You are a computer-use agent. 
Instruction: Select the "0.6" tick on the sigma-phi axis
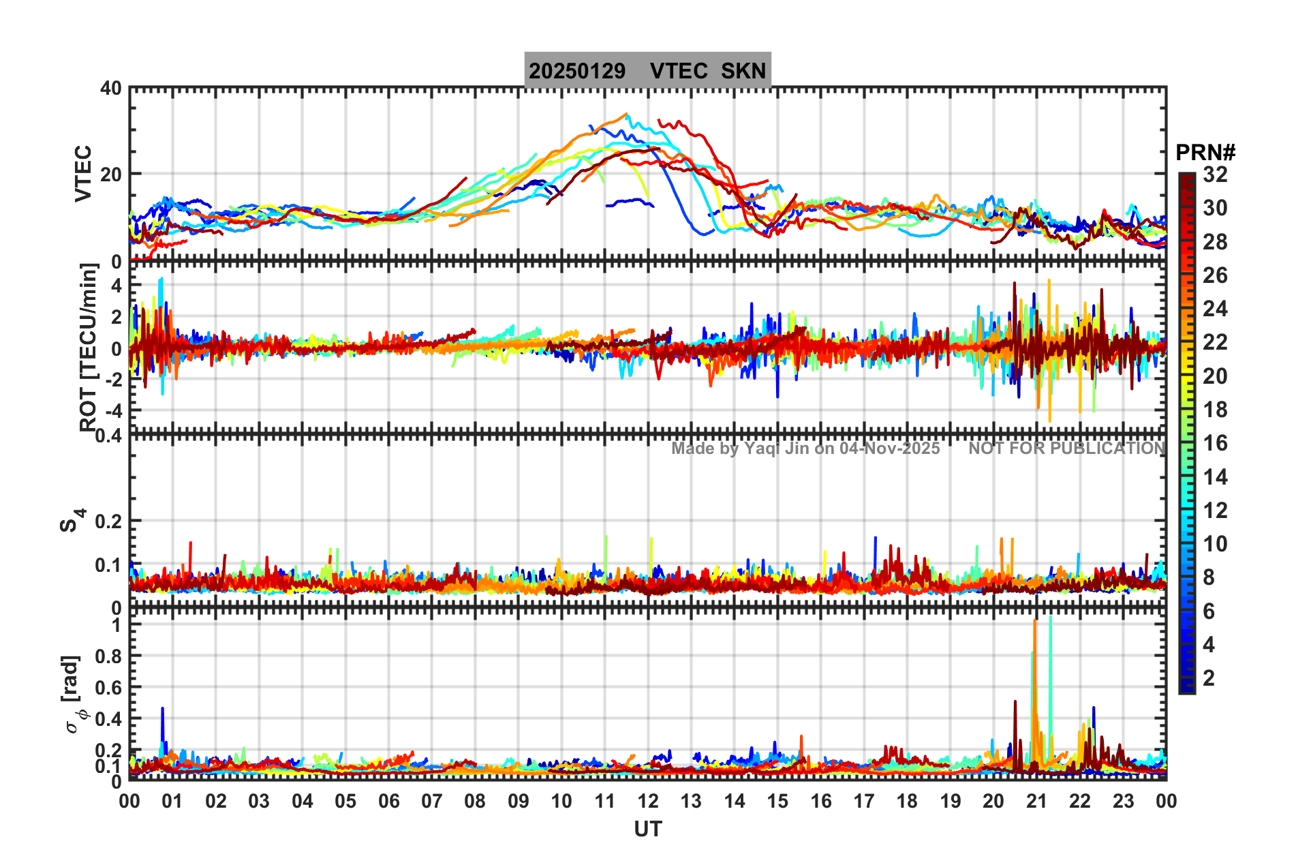click(x=108, y=687)
